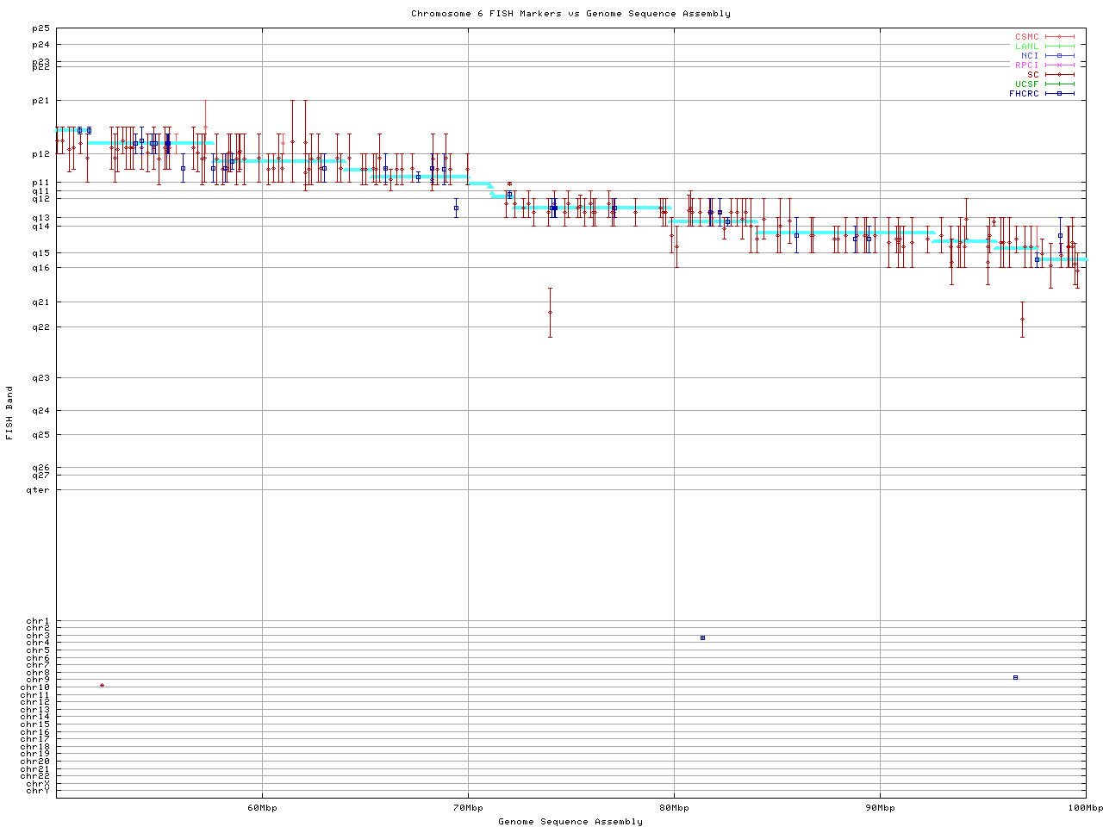Click the red outlier marker near 74Mbp

click(550, 312)
